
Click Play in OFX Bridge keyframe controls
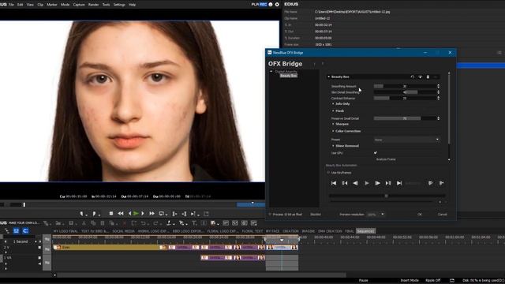point(366,183)
